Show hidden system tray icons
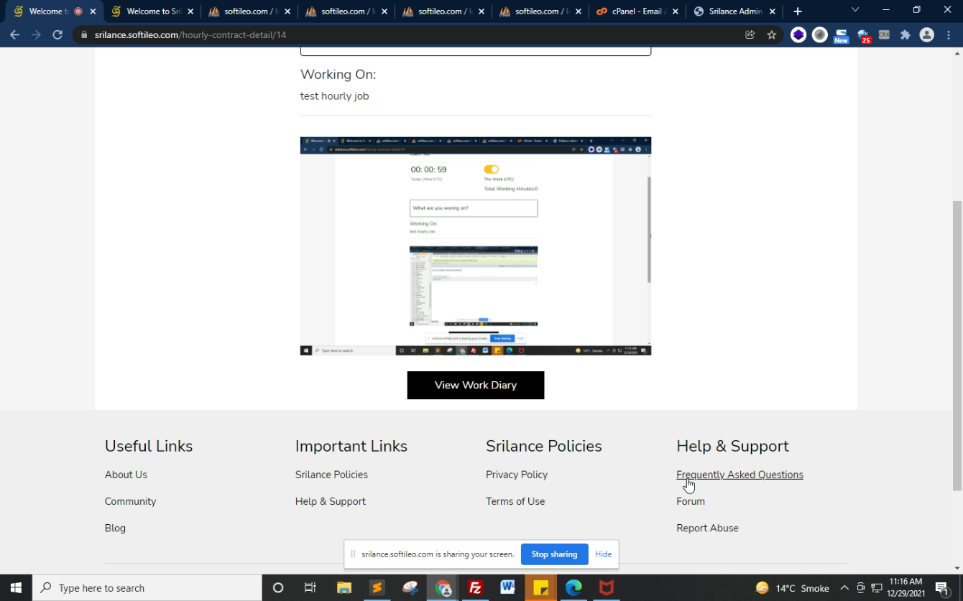Viewport: 963px width, 601px height. pos(844,588)
